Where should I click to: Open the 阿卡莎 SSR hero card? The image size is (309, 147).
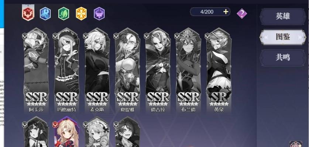point(36,70)
